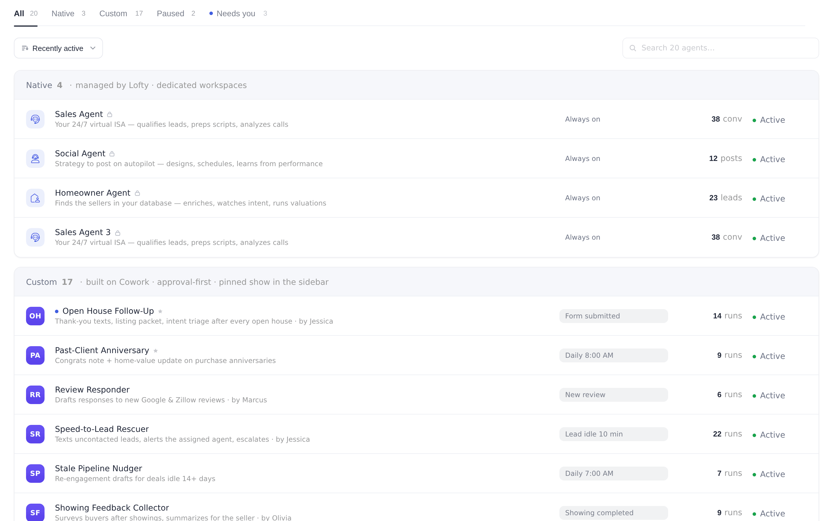The image size is (833, 521).
Task: Click the Sales Agent headset icon
Action: pyautogui.click(x=35, y=119)
